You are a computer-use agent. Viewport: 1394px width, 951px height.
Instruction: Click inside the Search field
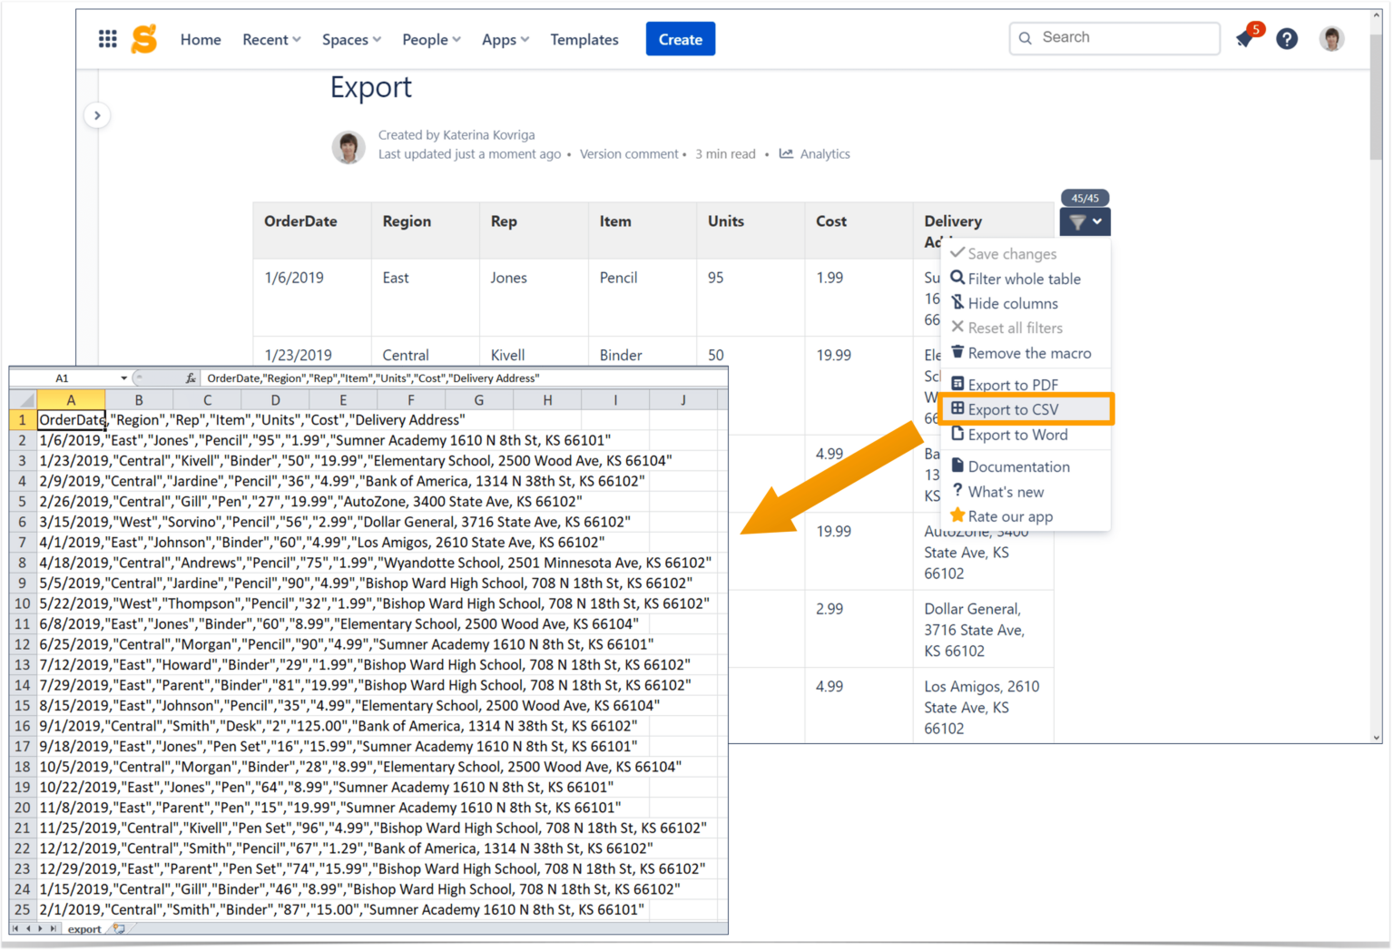point(1114,38)
